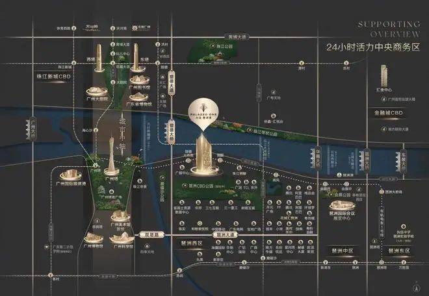Image resolution: width=429 pixels, height=296 pixels.
Task: Click the 汇金中心 tower illustration
Action: pos(384,76)
